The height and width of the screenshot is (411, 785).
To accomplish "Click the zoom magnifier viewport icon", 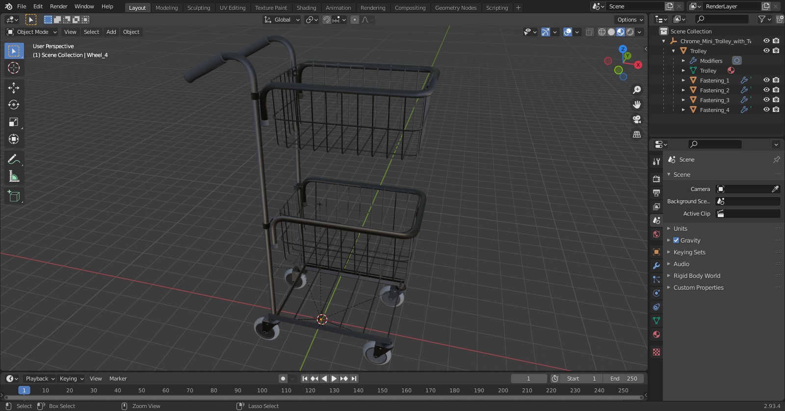I will click(637, 90).
